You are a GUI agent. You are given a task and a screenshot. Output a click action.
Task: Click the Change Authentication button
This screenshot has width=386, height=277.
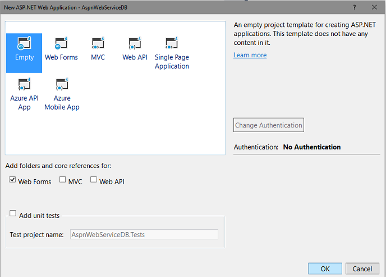click(269, 125)
